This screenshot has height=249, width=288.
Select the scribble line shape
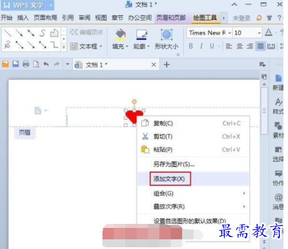click(7, 45)
